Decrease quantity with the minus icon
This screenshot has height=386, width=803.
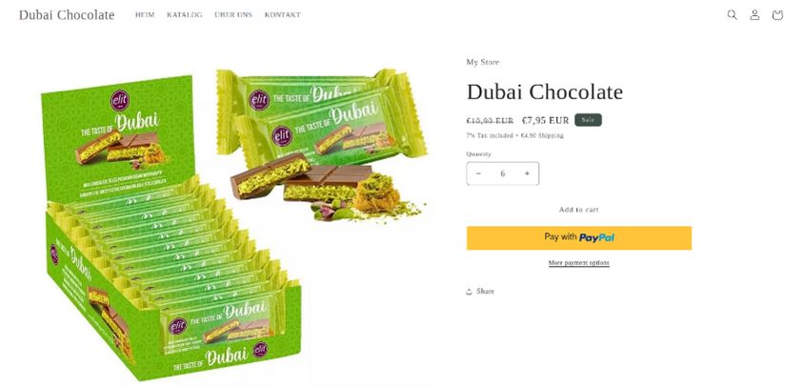[478, 173]
